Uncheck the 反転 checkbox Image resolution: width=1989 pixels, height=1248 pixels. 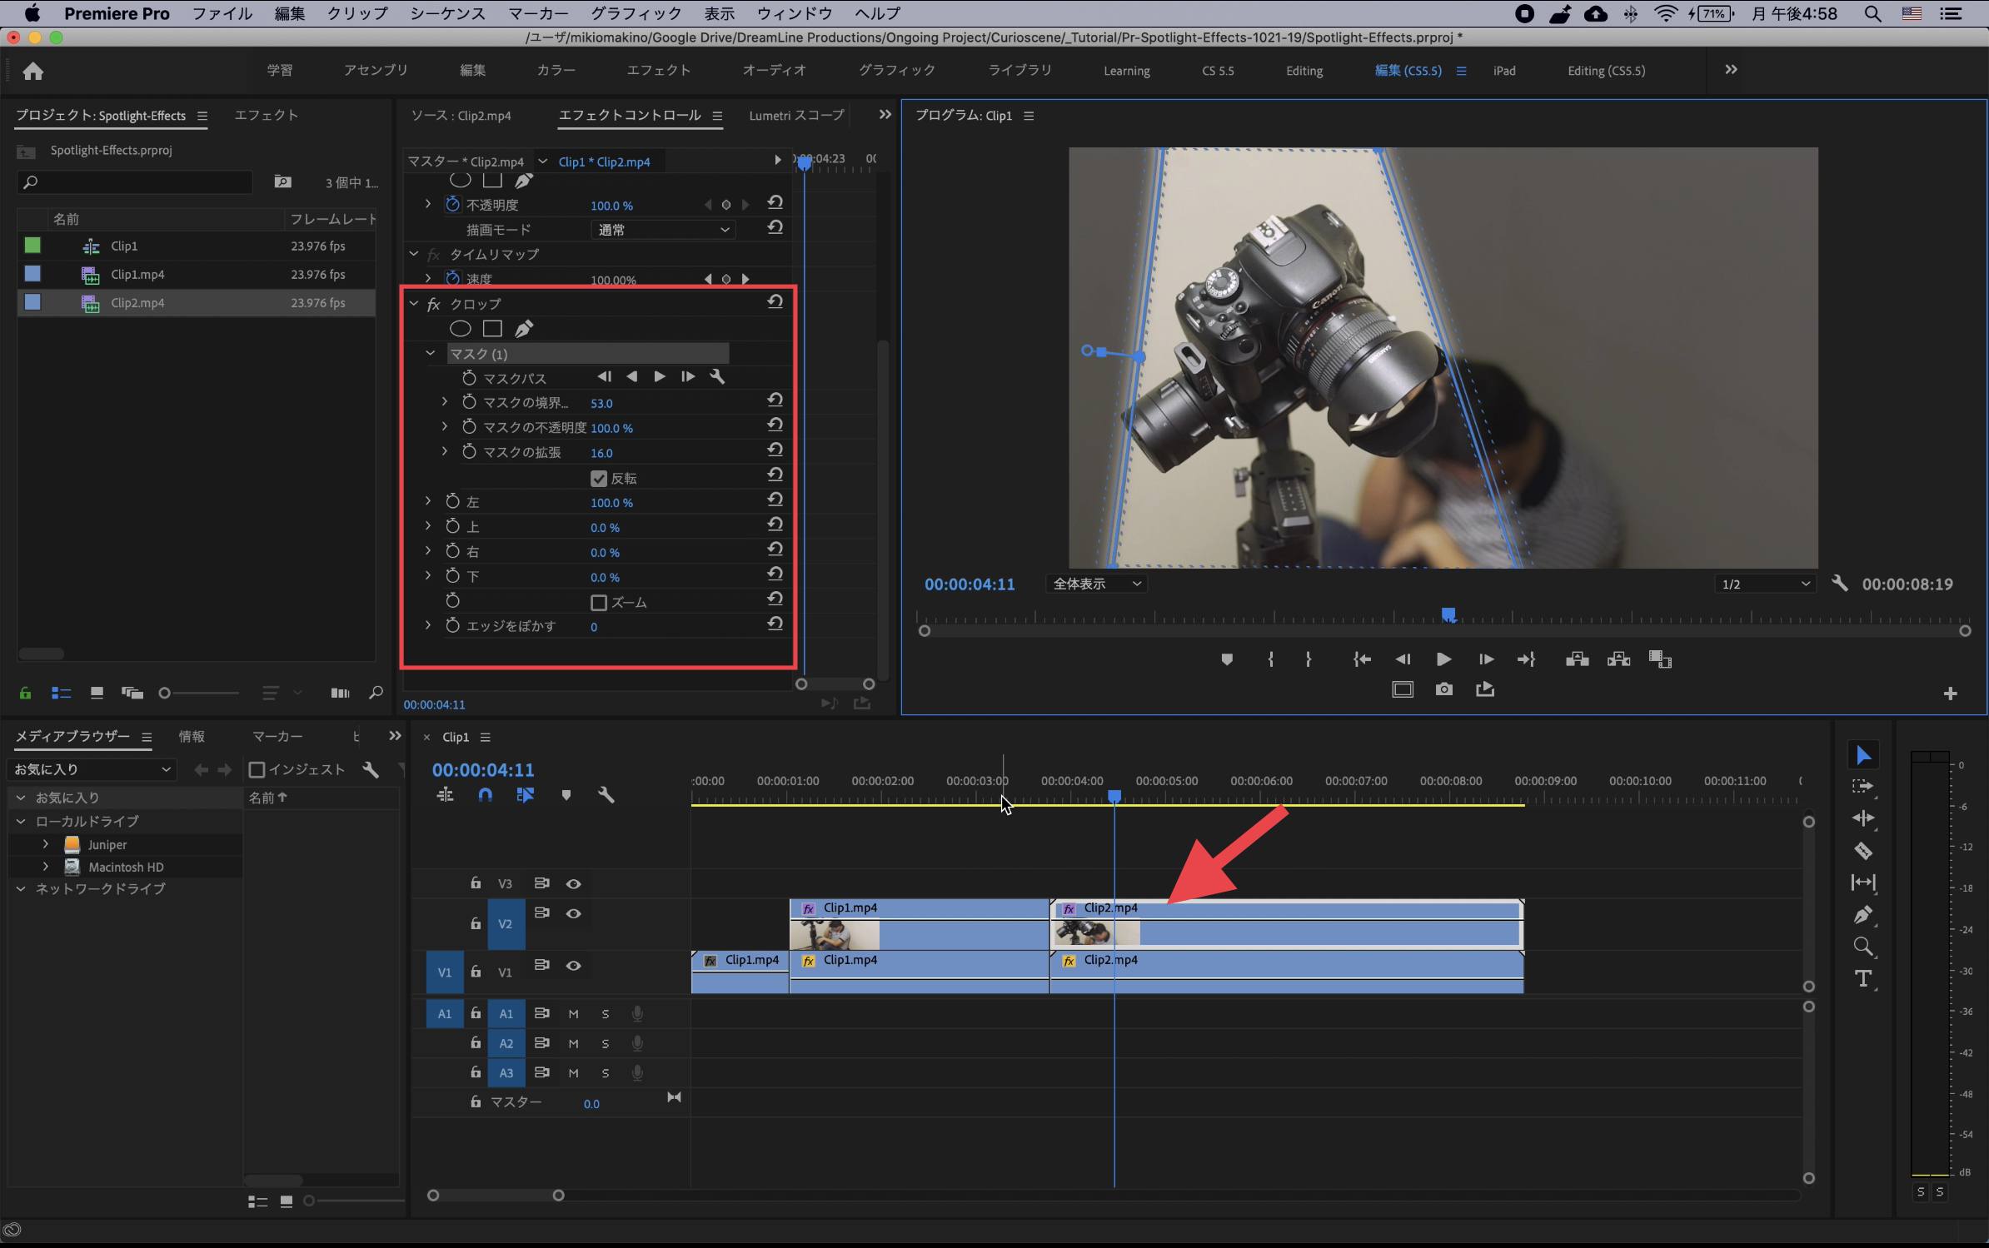point(599,479)
